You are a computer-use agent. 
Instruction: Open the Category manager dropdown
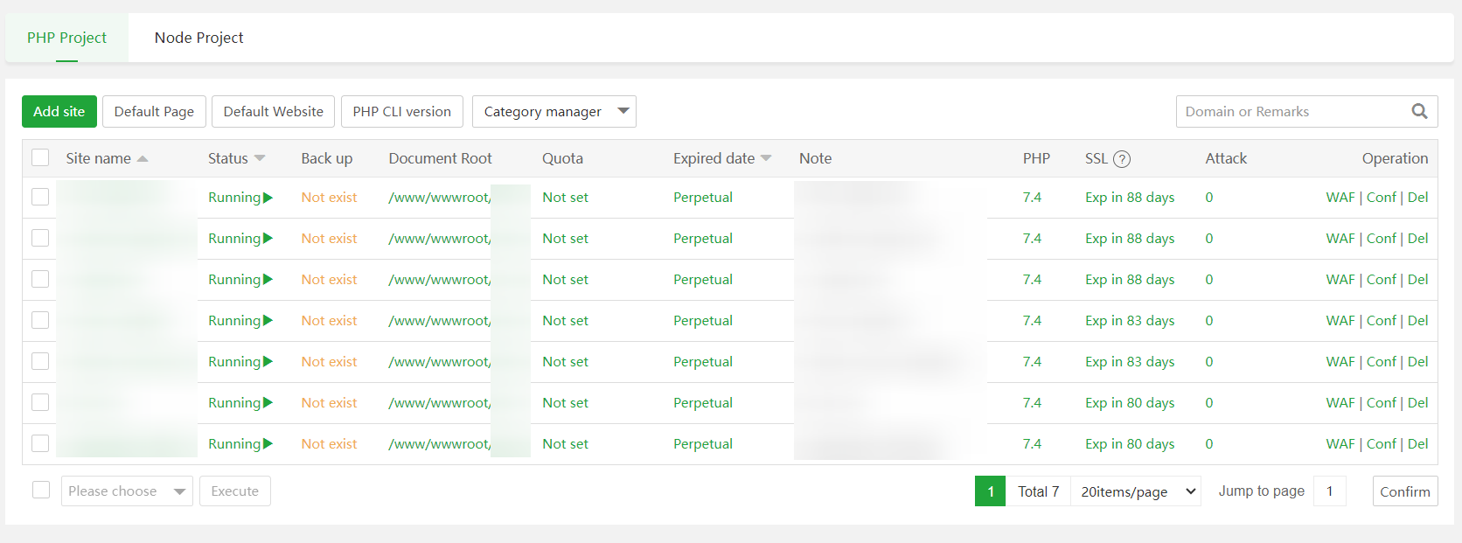(x=553, y=112)
